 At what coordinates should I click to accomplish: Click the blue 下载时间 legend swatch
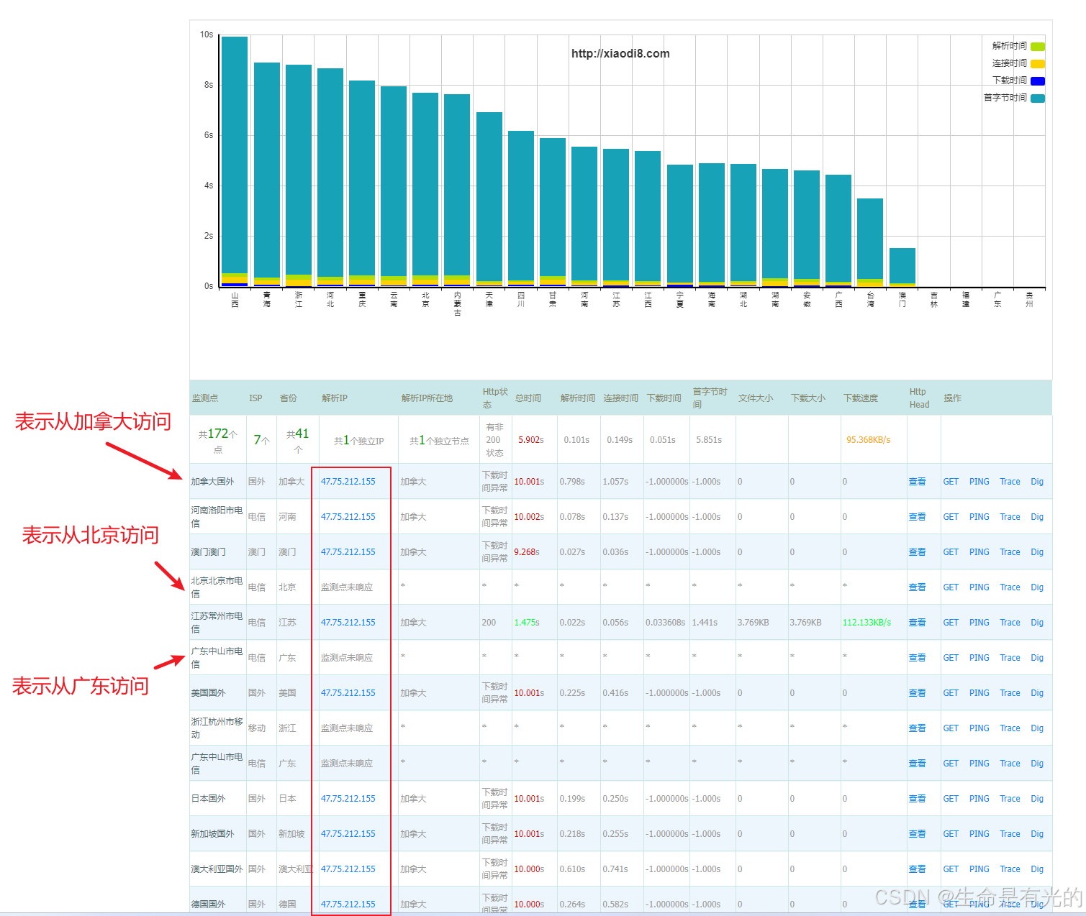pos(1037,81)
